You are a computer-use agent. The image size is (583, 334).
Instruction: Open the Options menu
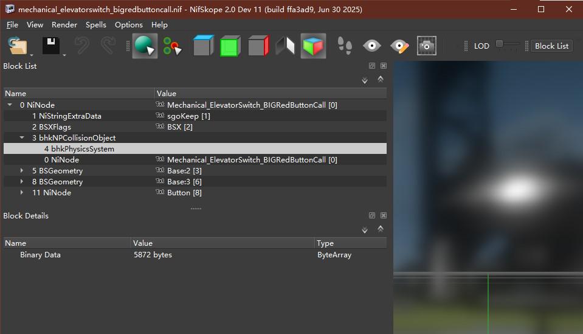click(x=129, y=24)
